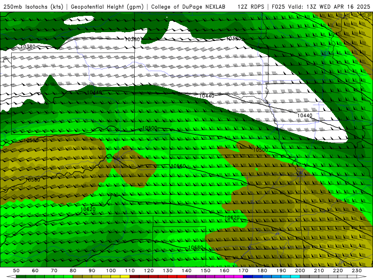
Task: Click the 'F025 Valid: 13Z WED APR 16 2025' text
Action: (x=321, y=7)
